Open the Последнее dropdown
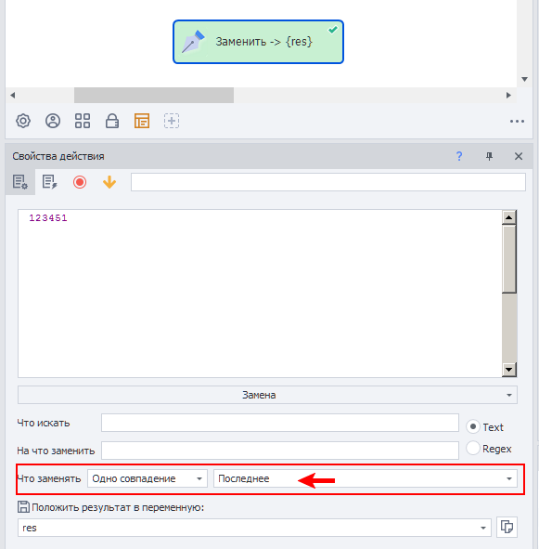539x549 pixels. tap(366, 478)
